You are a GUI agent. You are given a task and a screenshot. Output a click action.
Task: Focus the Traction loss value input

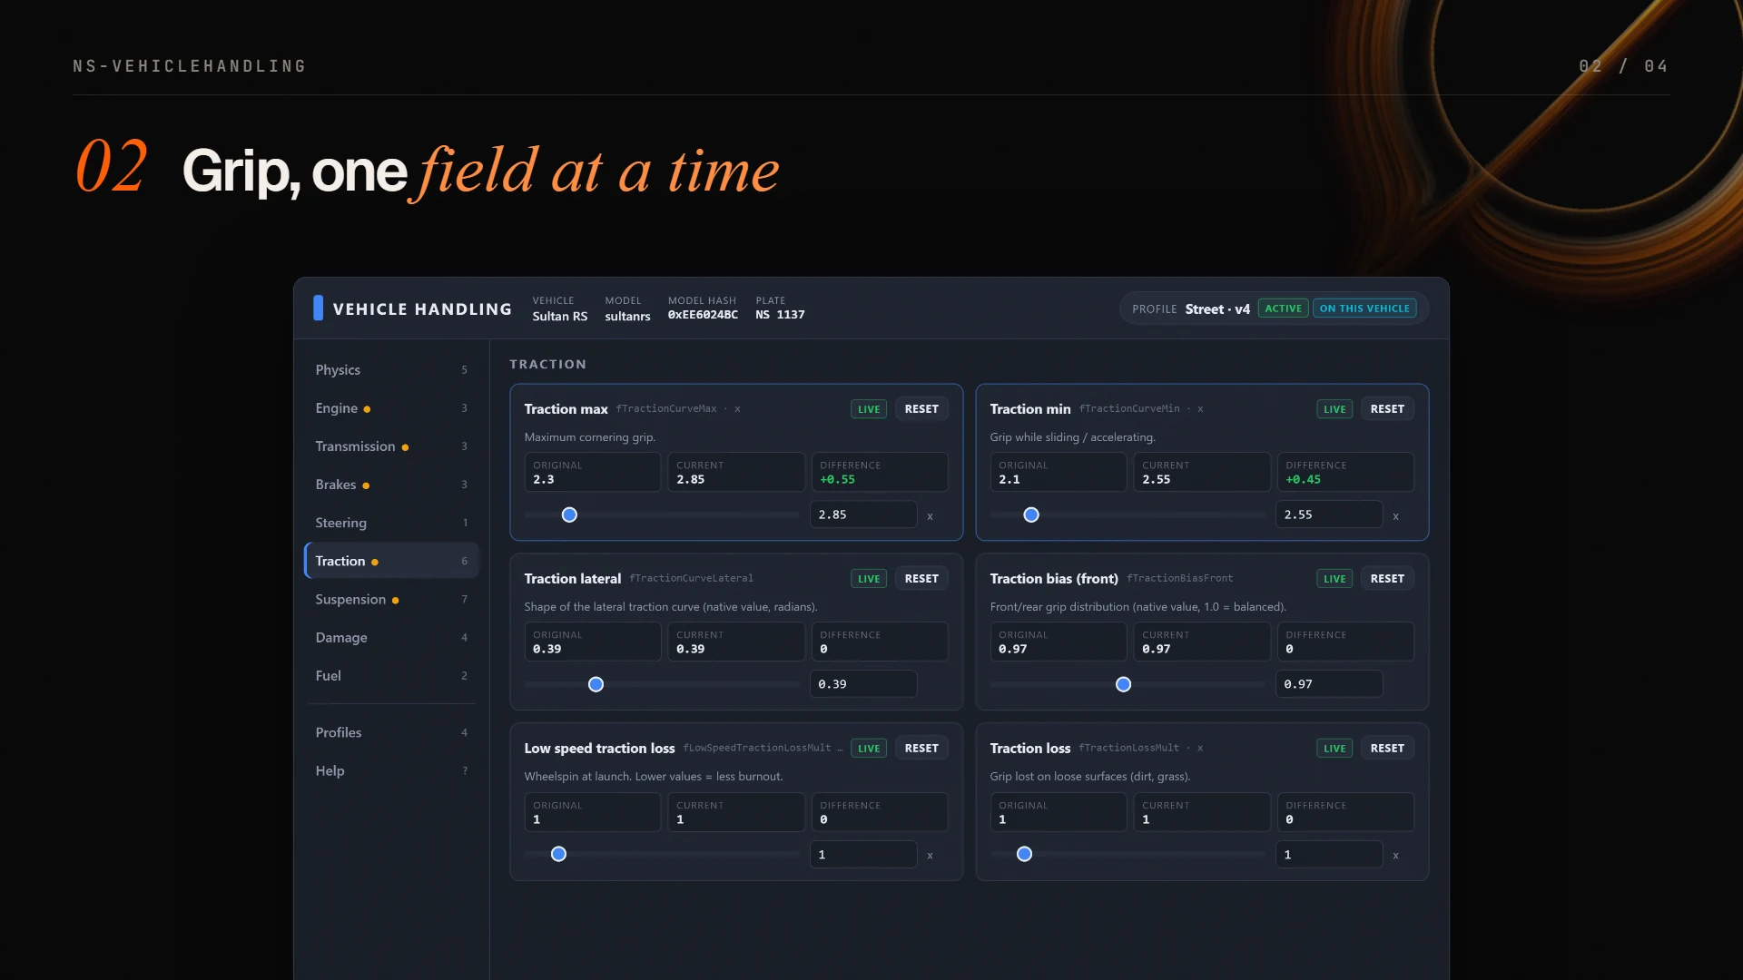1329,854
